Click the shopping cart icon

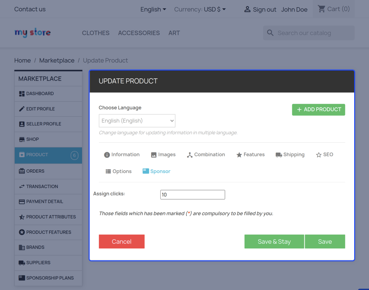click(x=321, y=9)
